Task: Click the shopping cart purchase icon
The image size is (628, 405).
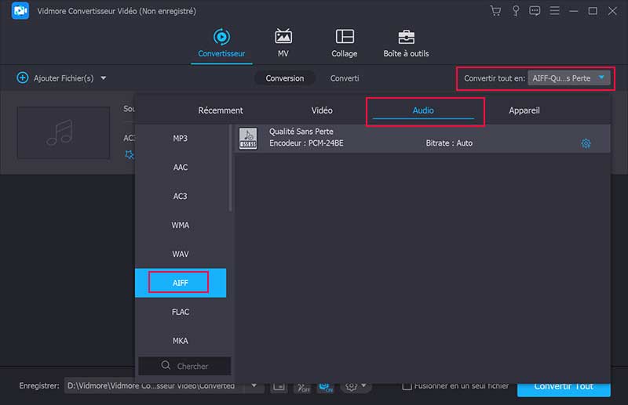Action: tap(495, 11)
